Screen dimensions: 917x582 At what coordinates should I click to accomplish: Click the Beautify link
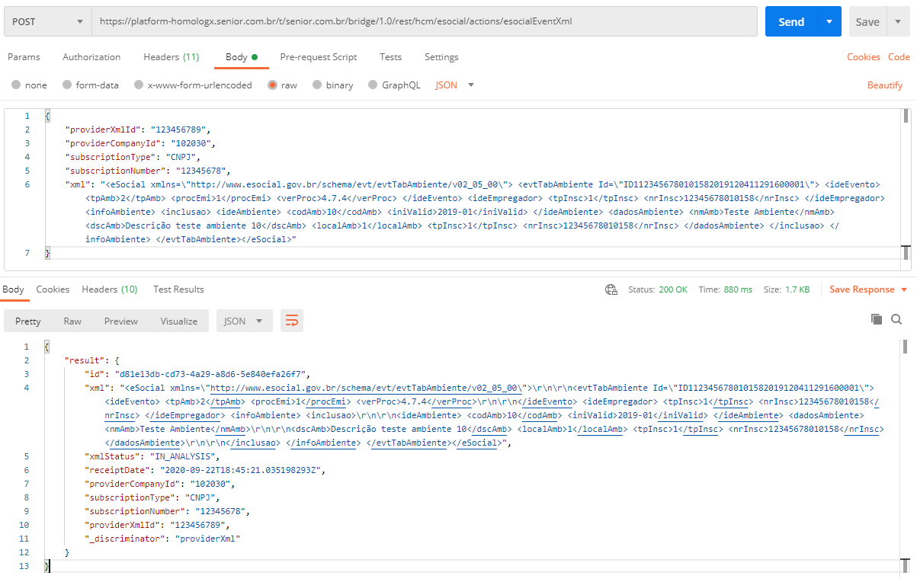click(x=884, y=85)
